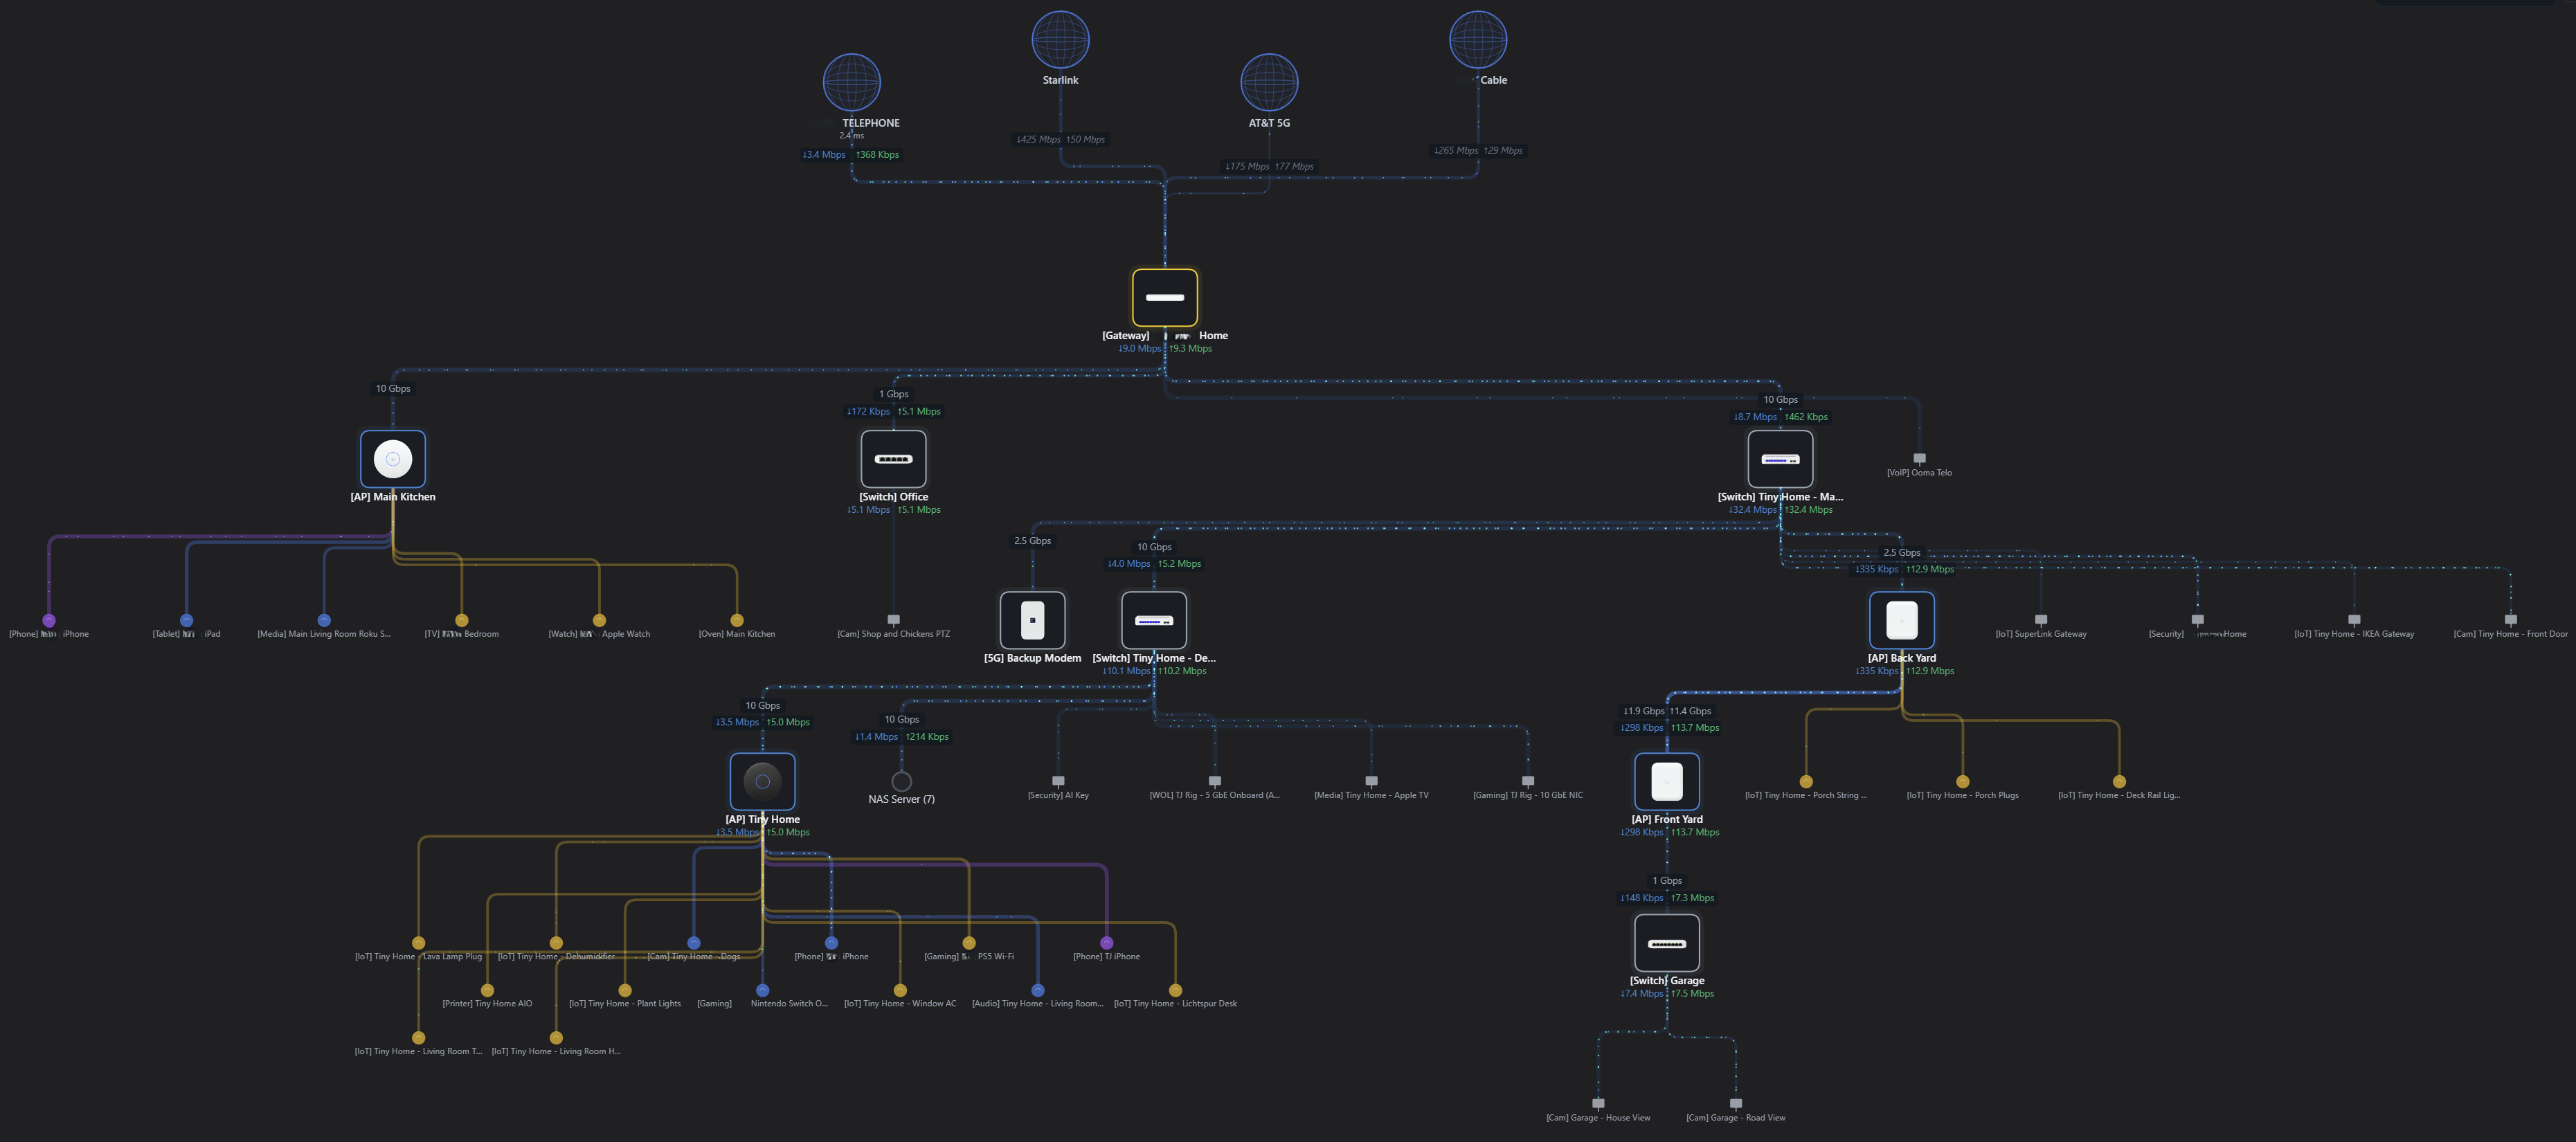Select the IoT Tiny Home - Porch String client
The width and height of the screenshot is (2576, 1142).
pyautogui.click(x=1806, y=781)
